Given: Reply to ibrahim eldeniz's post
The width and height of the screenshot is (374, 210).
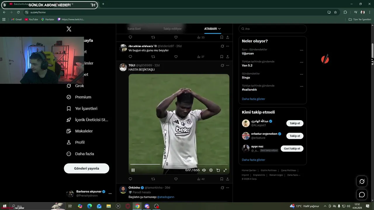Looking at the screenshot, I should click(130, 57).
